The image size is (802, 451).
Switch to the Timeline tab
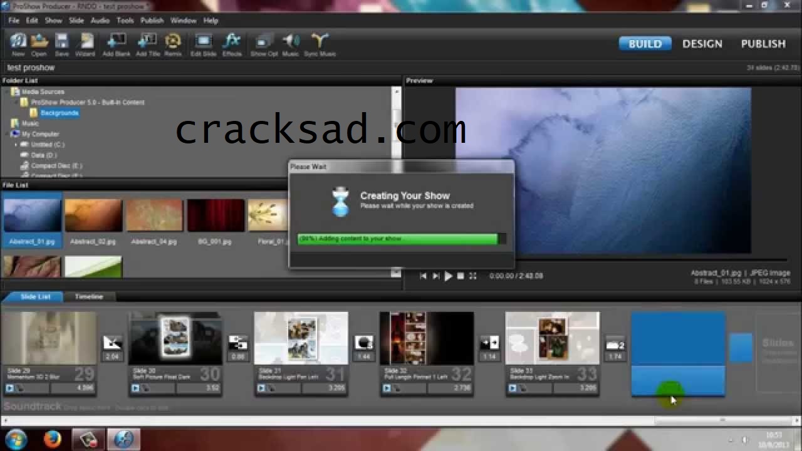coord(89,297)
